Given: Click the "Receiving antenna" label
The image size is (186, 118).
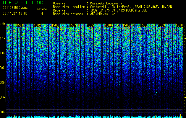Looking at the screenshot, I should click(x=68, y=14).
